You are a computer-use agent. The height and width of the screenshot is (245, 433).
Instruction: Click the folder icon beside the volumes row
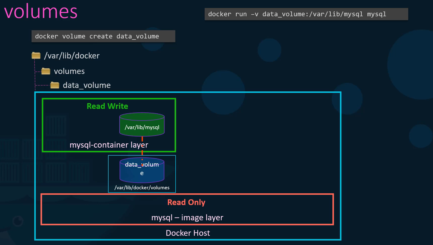tap(46, 71)
